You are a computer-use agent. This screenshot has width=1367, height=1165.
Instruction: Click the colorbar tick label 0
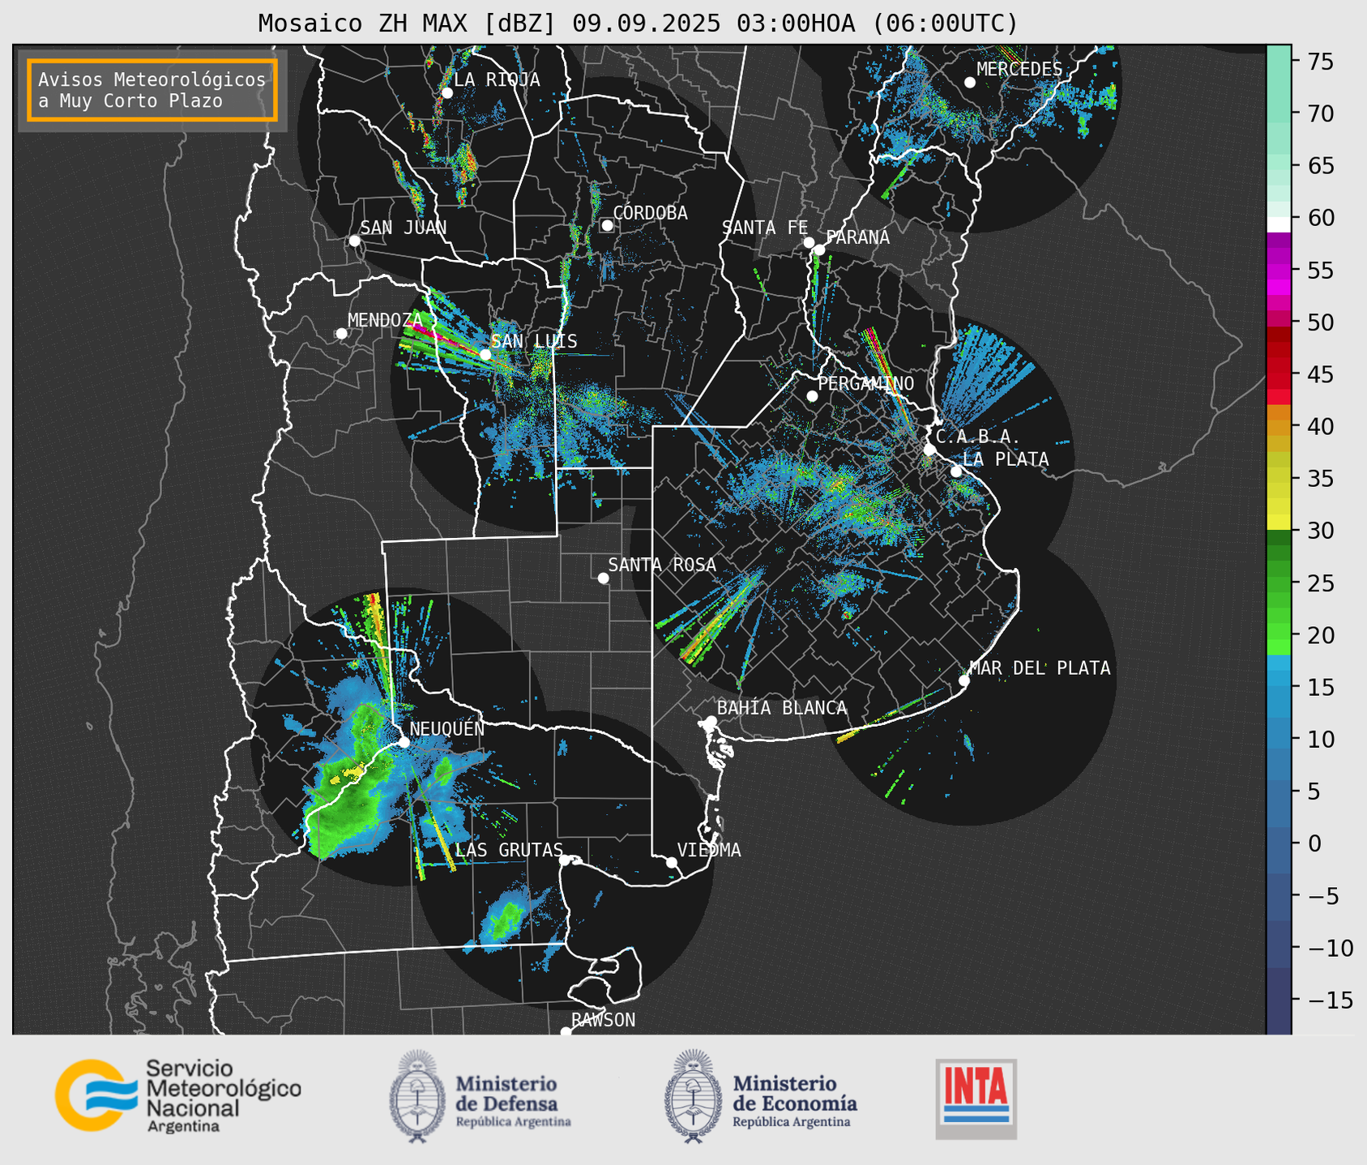point(1314,843)
